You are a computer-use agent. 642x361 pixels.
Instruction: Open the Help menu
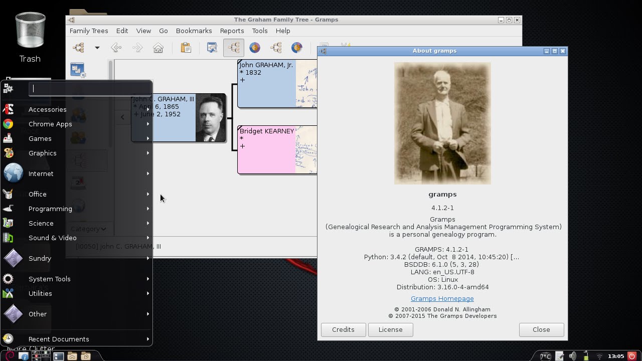(x=283, y=31)
